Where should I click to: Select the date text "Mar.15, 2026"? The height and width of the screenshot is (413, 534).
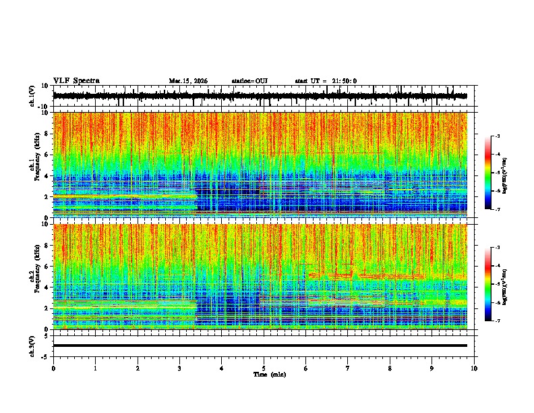[188, 81]
